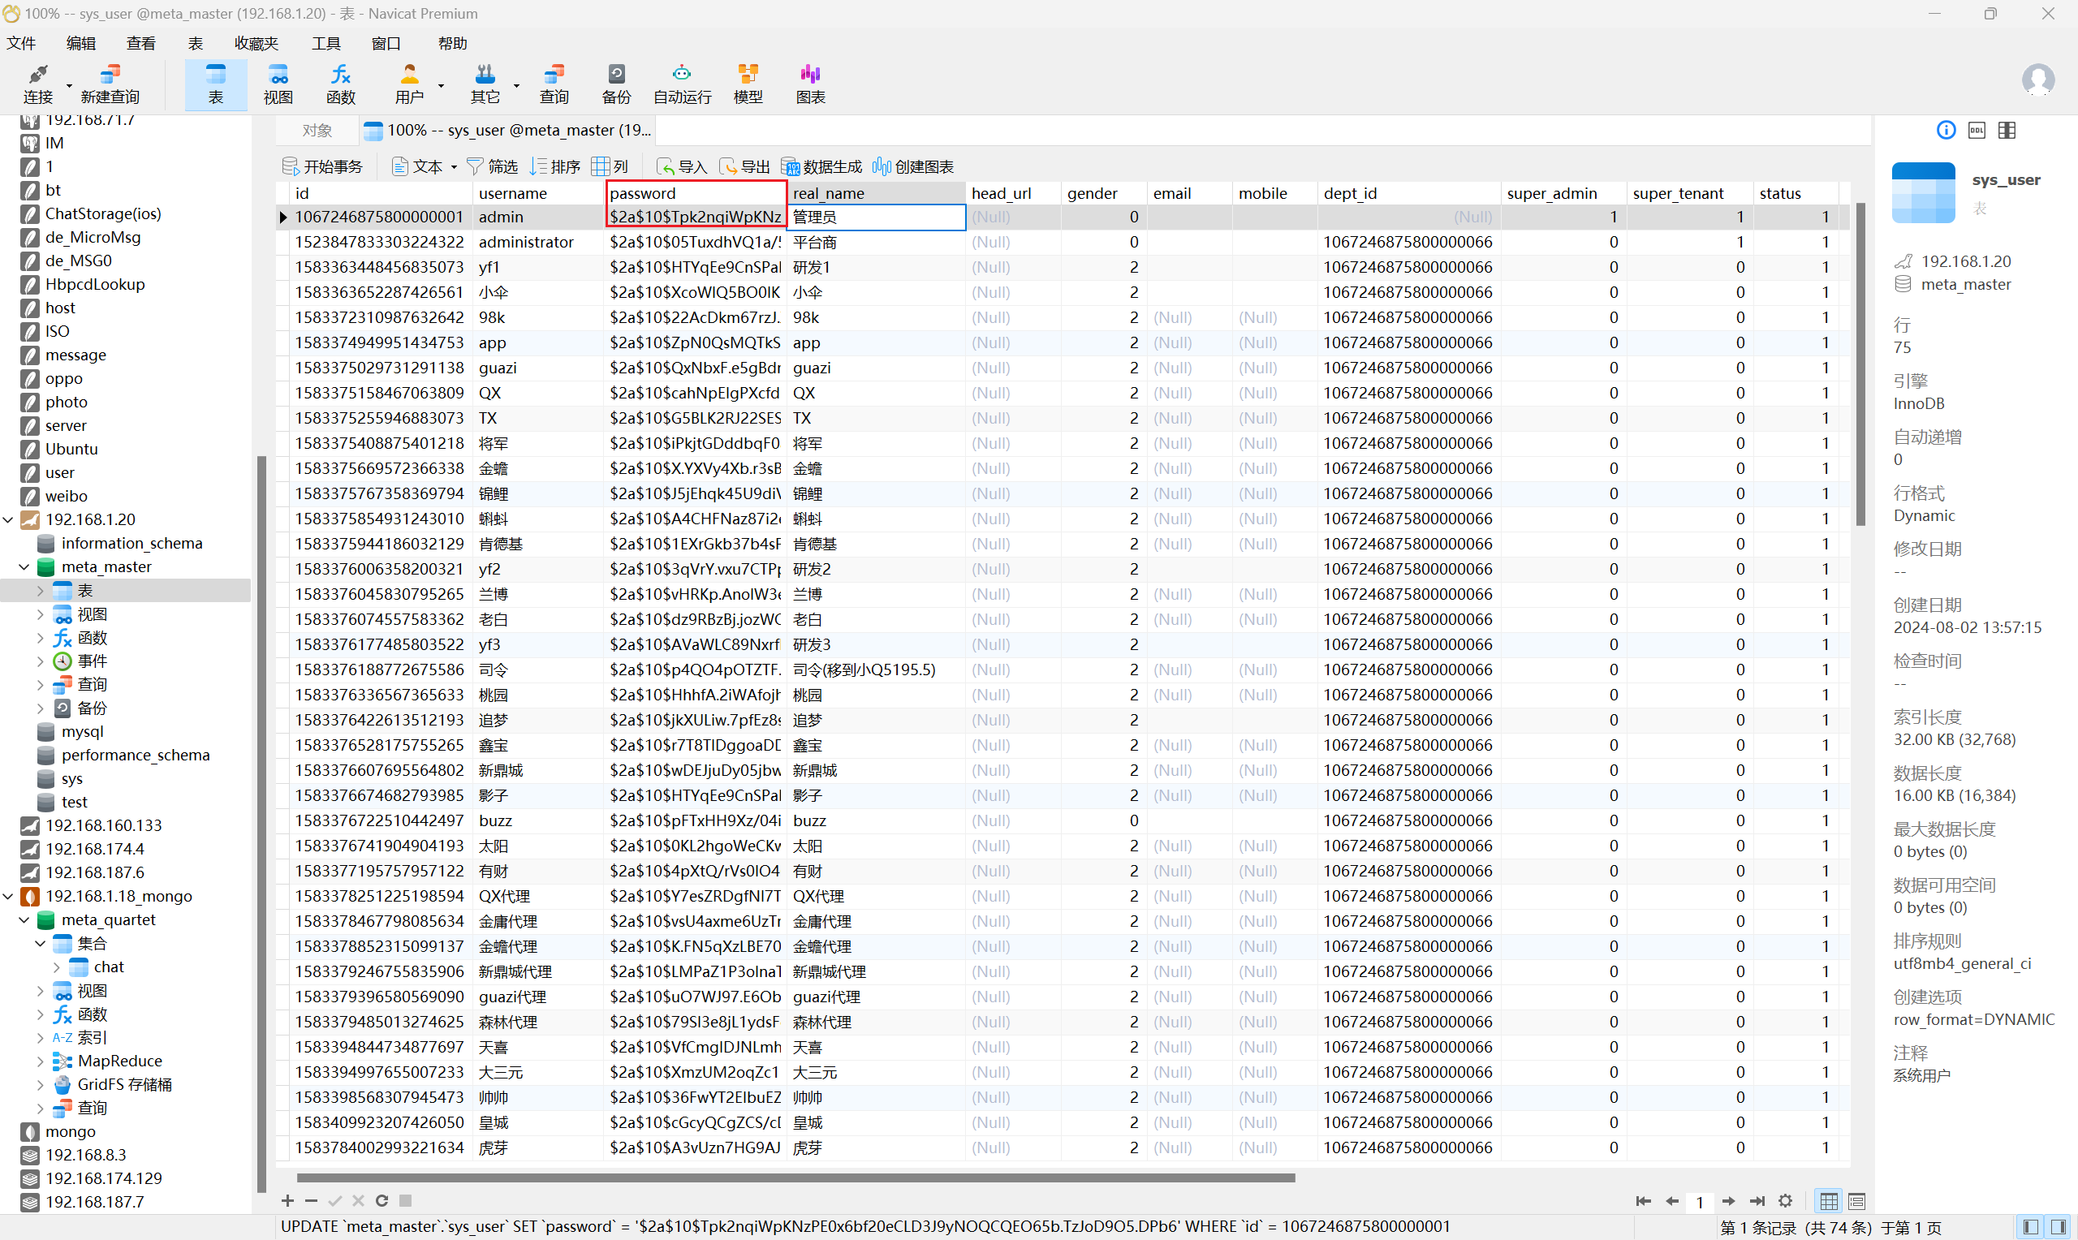Image resolution: width=2078 pixels, height=1240 pixels.
Task: Click the Others (其它) toolbar icon
Action: pos(485,84)
